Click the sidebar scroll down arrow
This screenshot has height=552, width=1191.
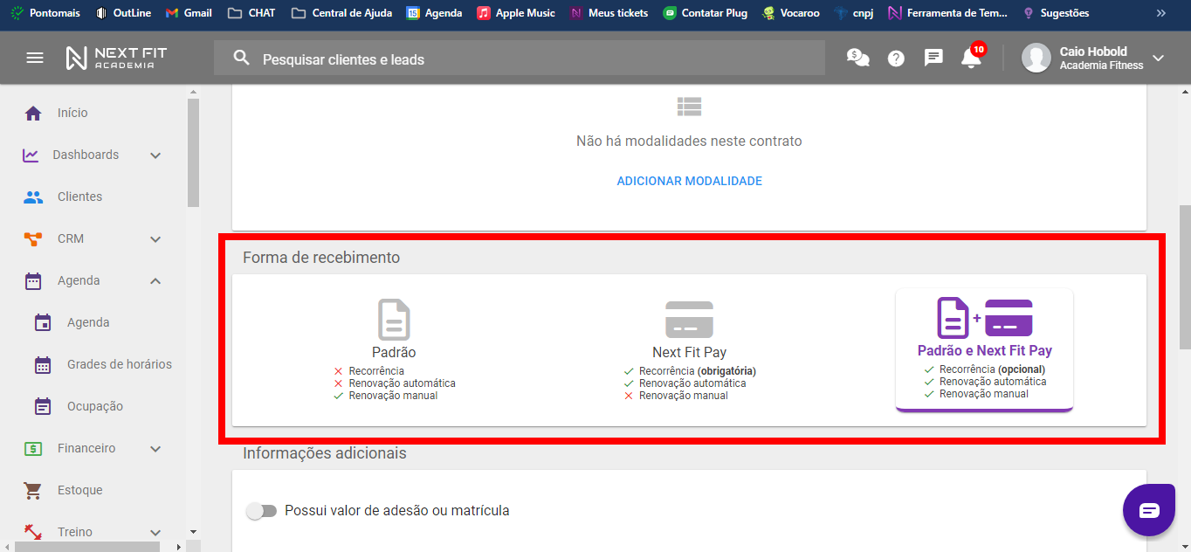pos(193,532)
